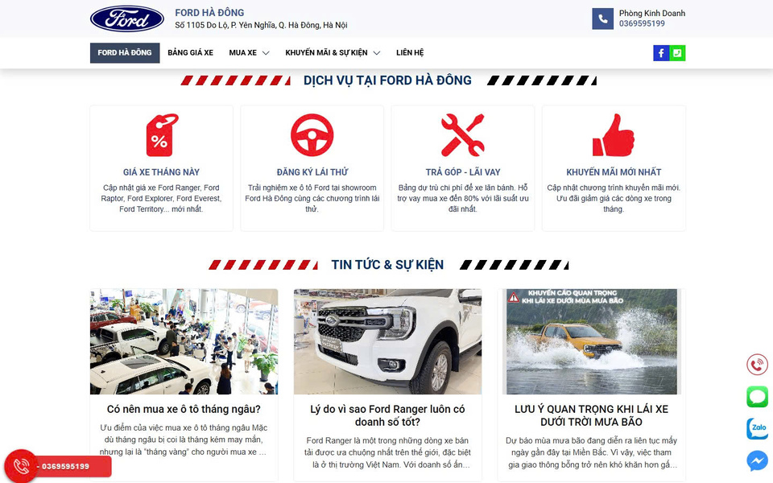Click the phone icon beside Phòng Kinh Doanh
The width and height of the screenshot is (773, 483).
(602, 19)
